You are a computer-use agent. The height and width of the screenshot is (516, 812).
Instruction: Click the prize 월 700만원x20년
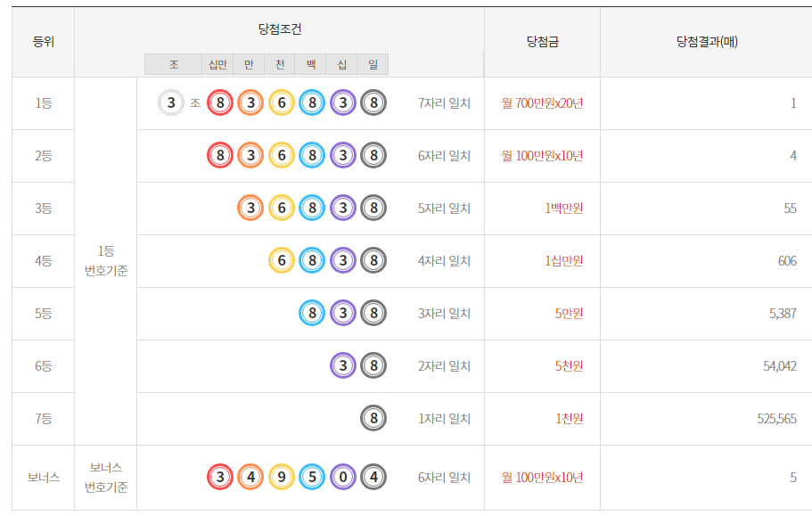tap(542, 103)
